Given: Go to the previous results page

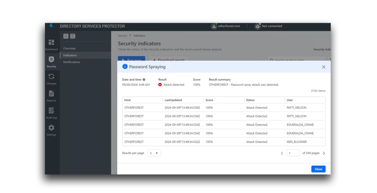Looking at the screenshot, I should click(282, 153).
